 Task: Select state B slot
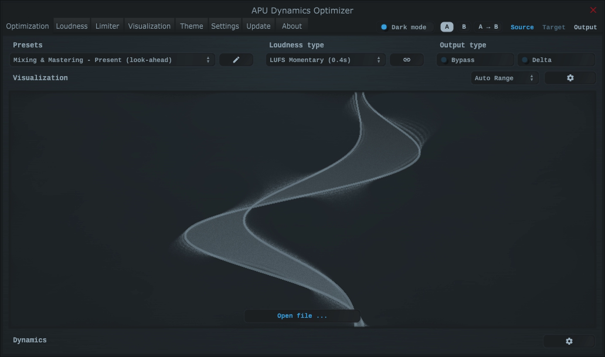coord(464,26)
